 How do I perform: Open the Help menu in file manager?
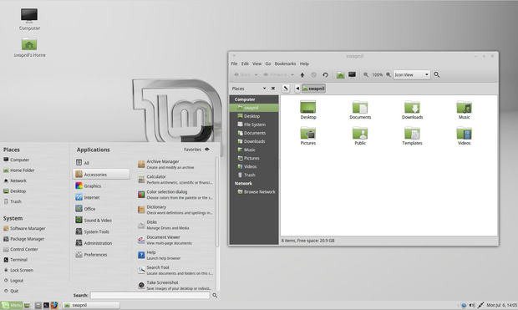[x=304, y=64]
